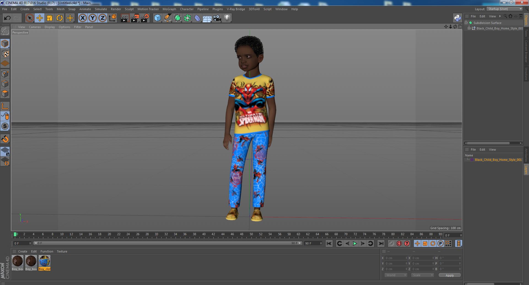Open the Scale mode dropdown
The width and height of the screenshot is (529, 285).
(x=422, y=275)
